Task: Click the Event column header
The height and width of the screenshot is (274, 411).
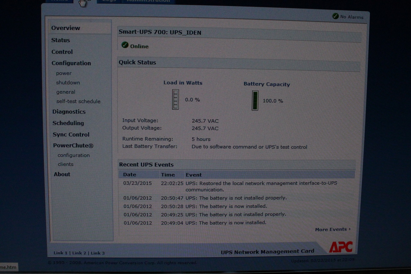Action: (x=194, y=175)
